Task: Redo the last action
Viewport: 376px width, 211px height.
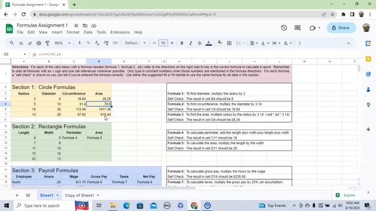Action: [30, 43]
